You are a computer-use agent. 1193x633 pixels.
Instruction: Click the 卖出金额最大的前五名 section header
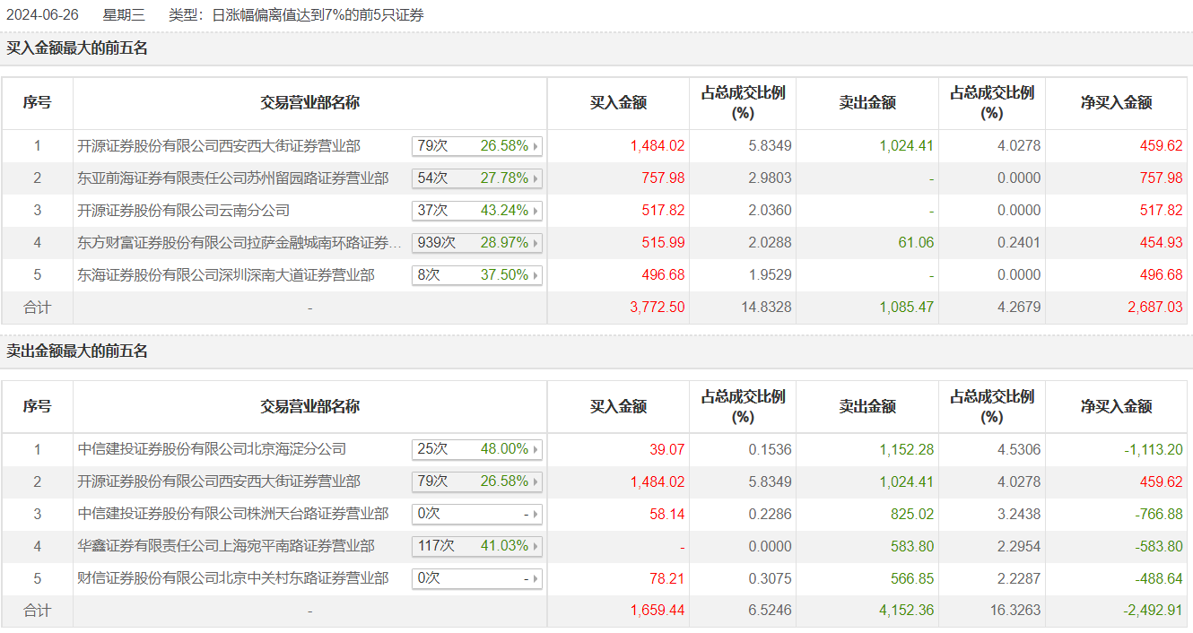77,351
